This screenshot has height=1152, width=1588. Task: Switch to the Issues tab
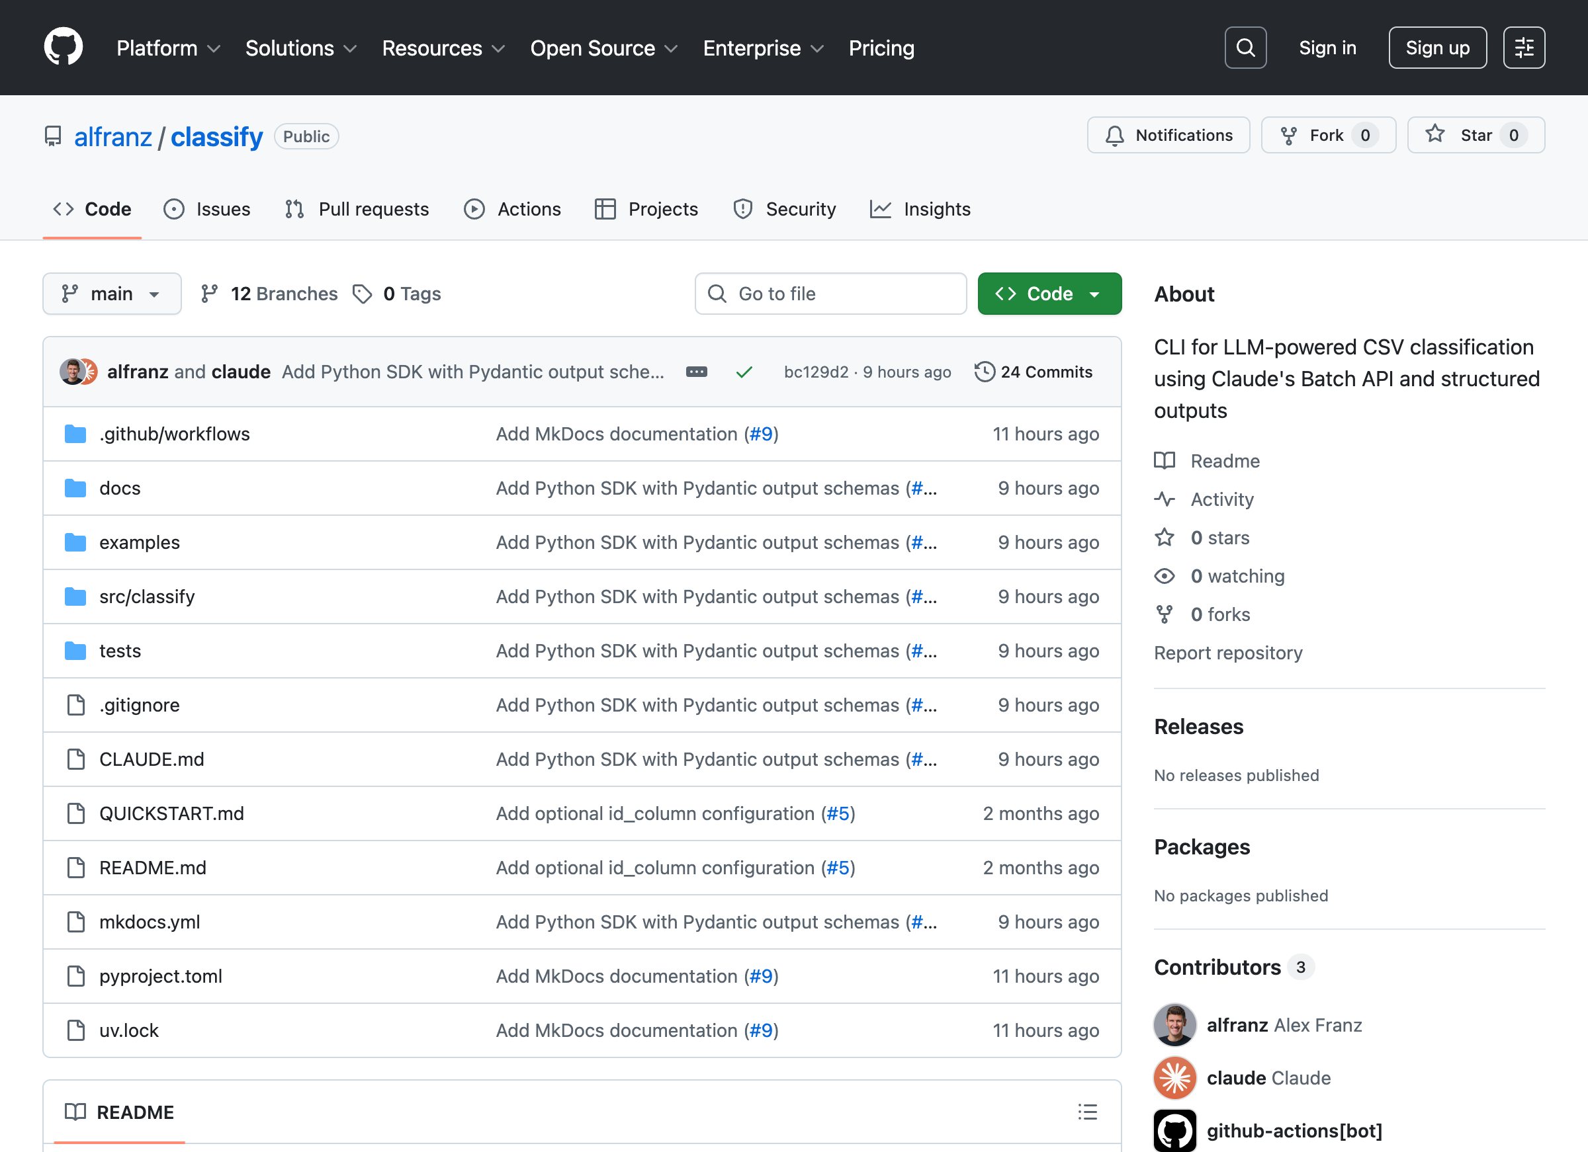(x=207, y=208)
